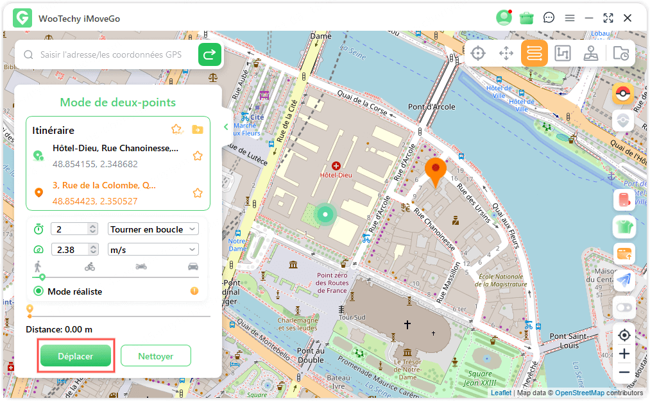Switch to multi-point route mode icon
The height and width of the screenshot is (401, 650).
[563, 54]
